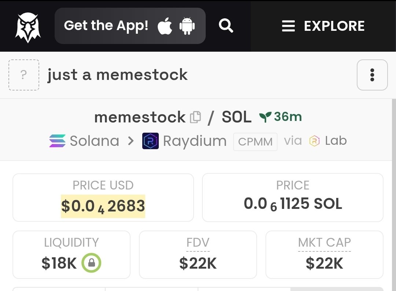396x291 pixels.
Task: Click the highlighted PRICE USD value
Action: pos(103,206)
